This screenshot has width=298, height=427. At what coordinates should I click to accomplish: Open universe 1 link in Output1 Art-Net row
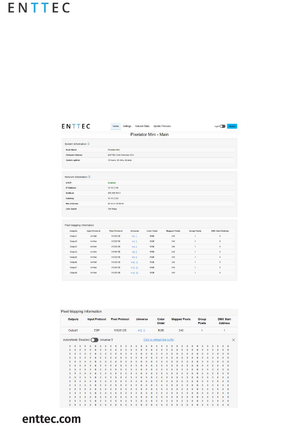pyautogui.click(x=136, y=236)
